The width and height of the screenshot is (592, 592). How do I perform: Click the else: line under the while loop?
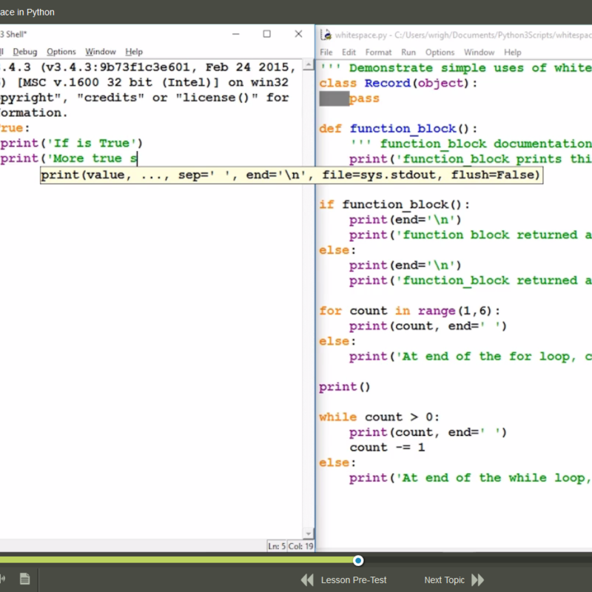[x=337, y=462]
